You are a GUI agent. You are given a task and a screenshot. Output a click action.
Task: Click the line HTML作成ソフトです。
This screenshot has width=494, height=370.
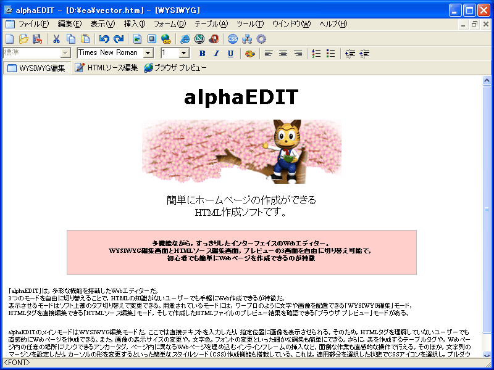pyautogui.click(x=241, y=212)
